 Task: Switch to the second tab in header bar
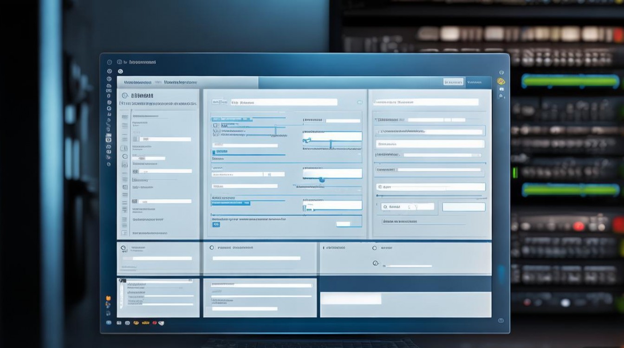point(179,82)
